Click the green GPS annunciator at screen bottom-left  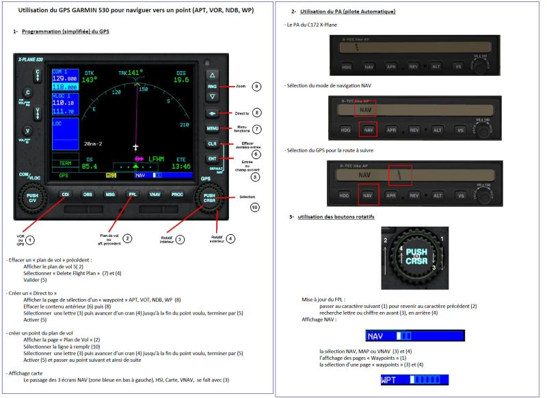click(x=64, y=175)
